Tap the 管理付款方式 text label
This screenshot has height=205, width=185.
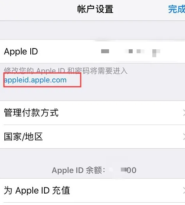pyautogui.click(x=31, y=113)
